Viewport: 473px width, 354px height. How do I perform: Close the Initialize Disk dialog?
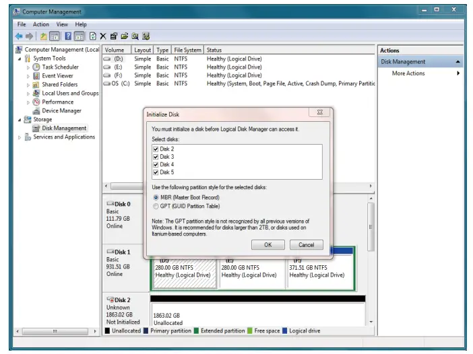coord(320,112)
